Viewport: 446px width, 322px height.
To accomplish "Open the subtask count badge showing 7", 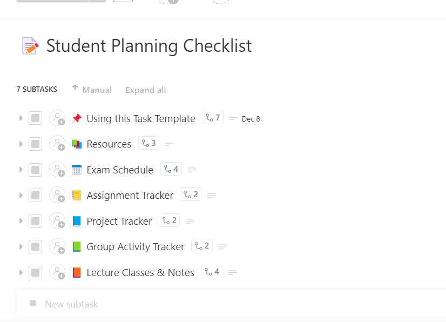I will (212, 117).
